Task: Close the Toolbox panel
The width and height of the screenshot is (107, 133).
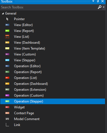Action: [x=103, y=1]
